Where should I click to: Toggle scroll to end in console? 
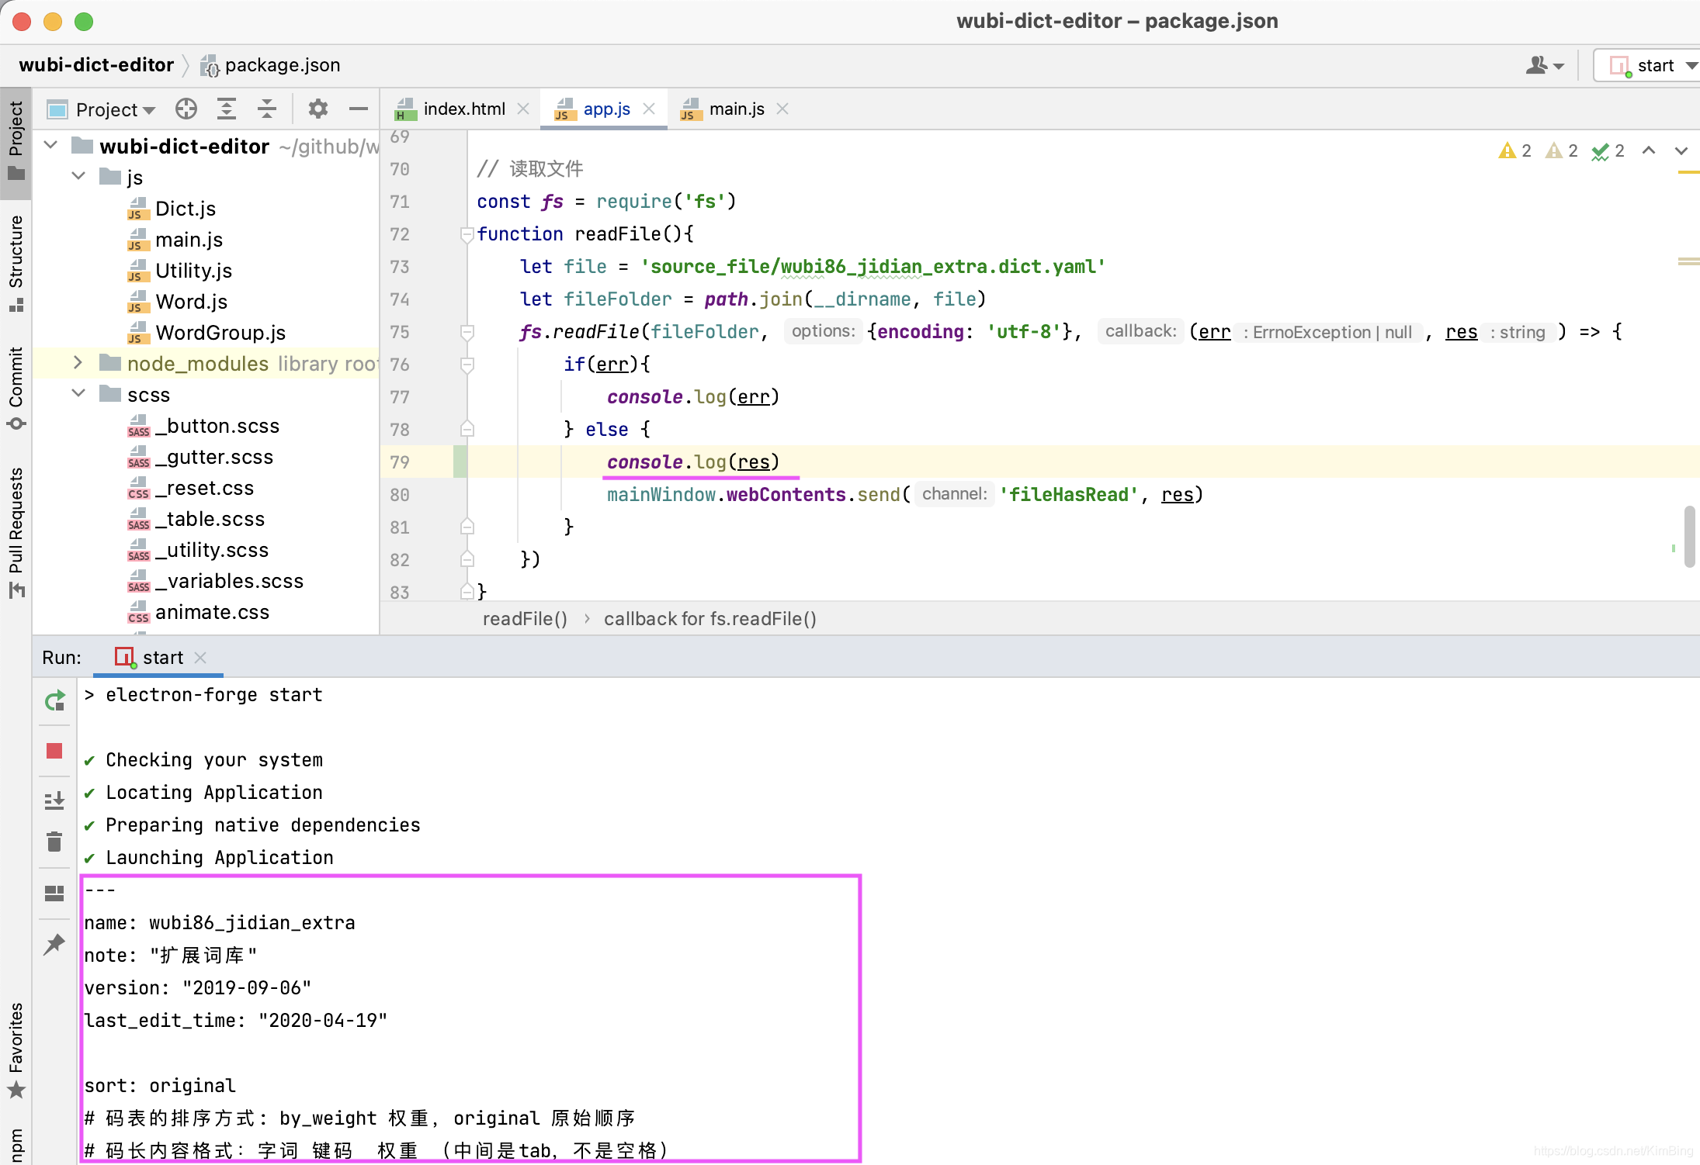pyautogui.click(x=54, y=800)
